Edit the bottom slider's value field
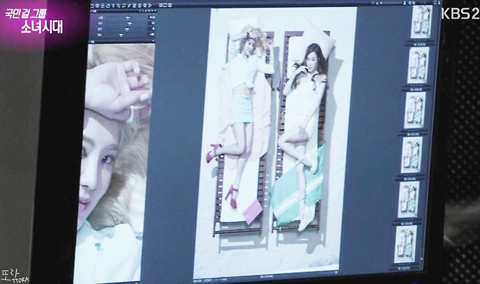Image resolution: width=480 pixels, height=284 pixels. point(152,34)
